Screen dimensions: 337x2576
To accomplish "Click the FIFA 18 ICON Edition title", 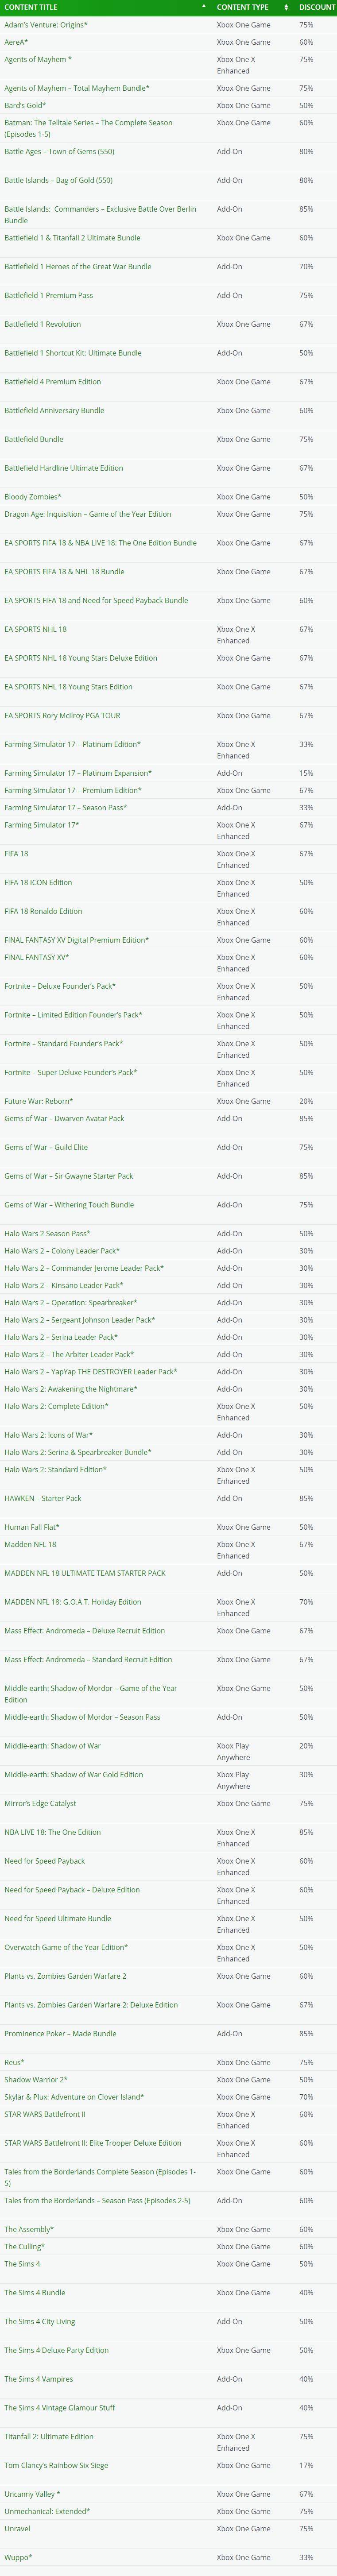I will 38,882.
